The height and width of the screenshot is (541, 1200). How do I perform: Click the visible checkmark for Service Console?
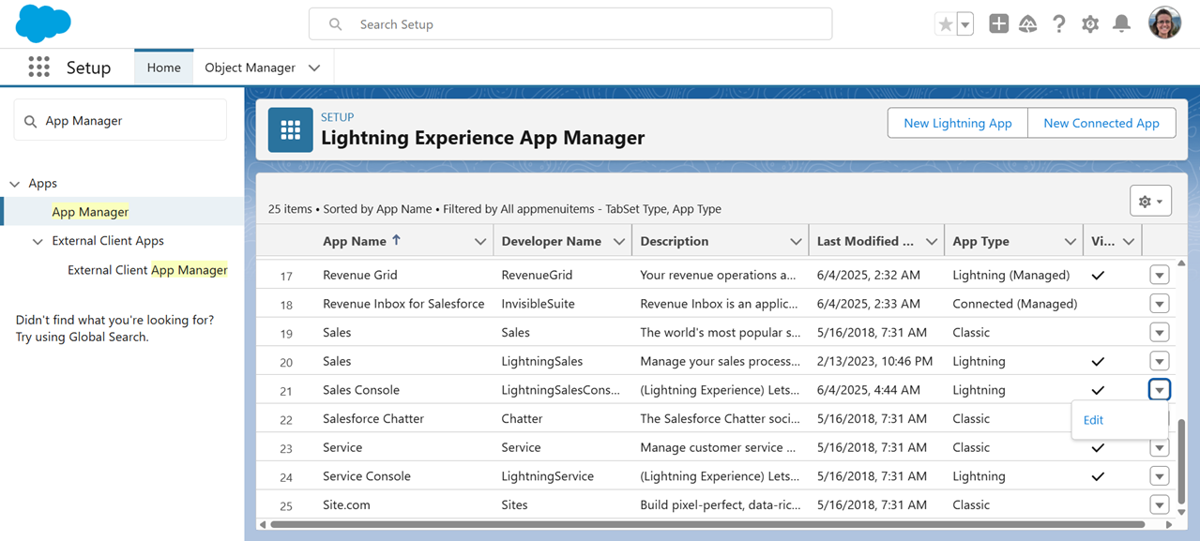coord(1098,476)
